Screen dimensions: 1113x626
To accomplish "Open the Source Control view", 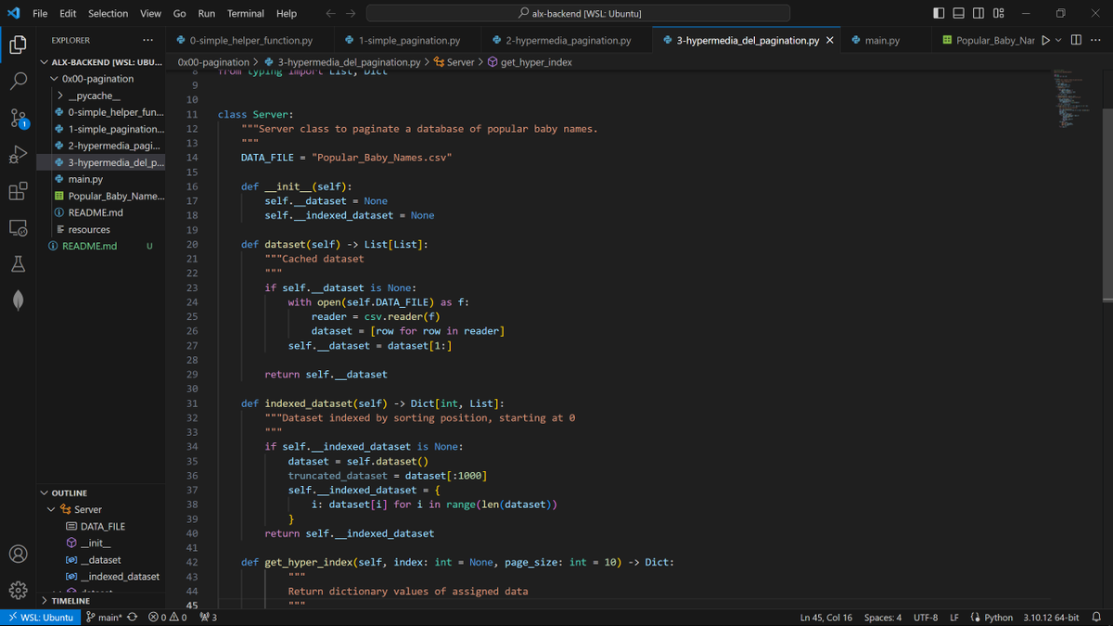I will (x=18, y=118).
